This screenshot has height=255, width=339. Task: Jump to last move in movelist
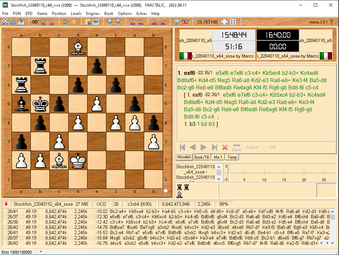pyautogui.click(x=214, y=147)
